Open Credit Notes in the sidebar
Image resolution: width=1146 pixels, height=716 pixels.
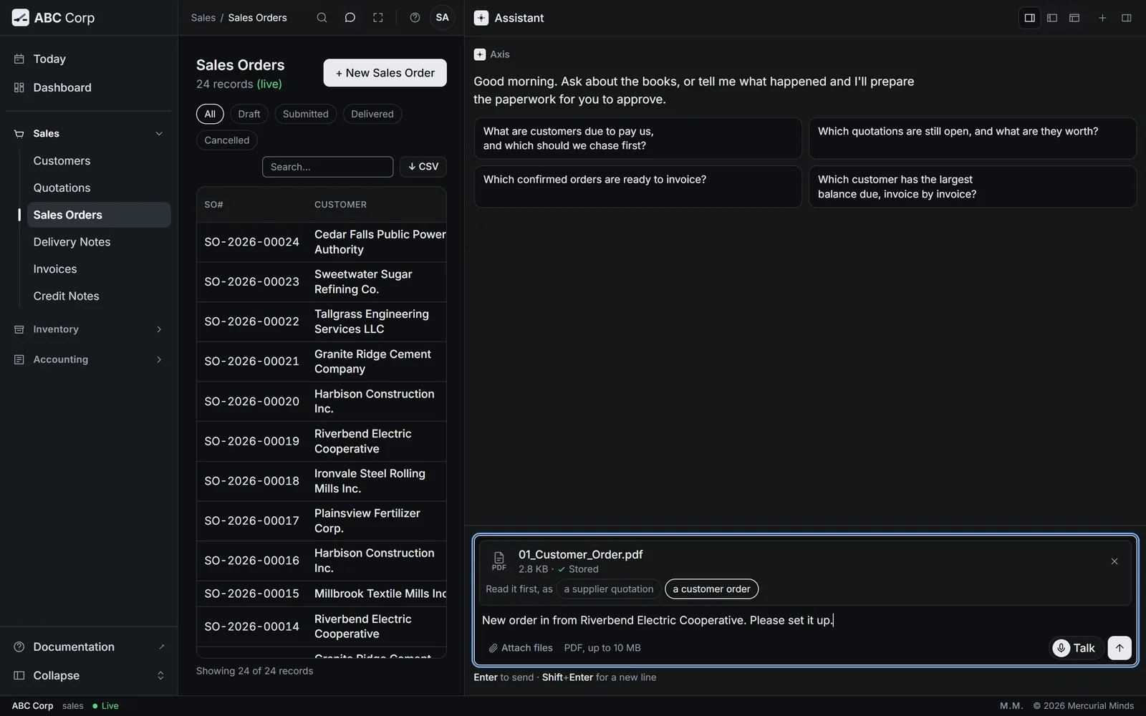click(99, 296)
